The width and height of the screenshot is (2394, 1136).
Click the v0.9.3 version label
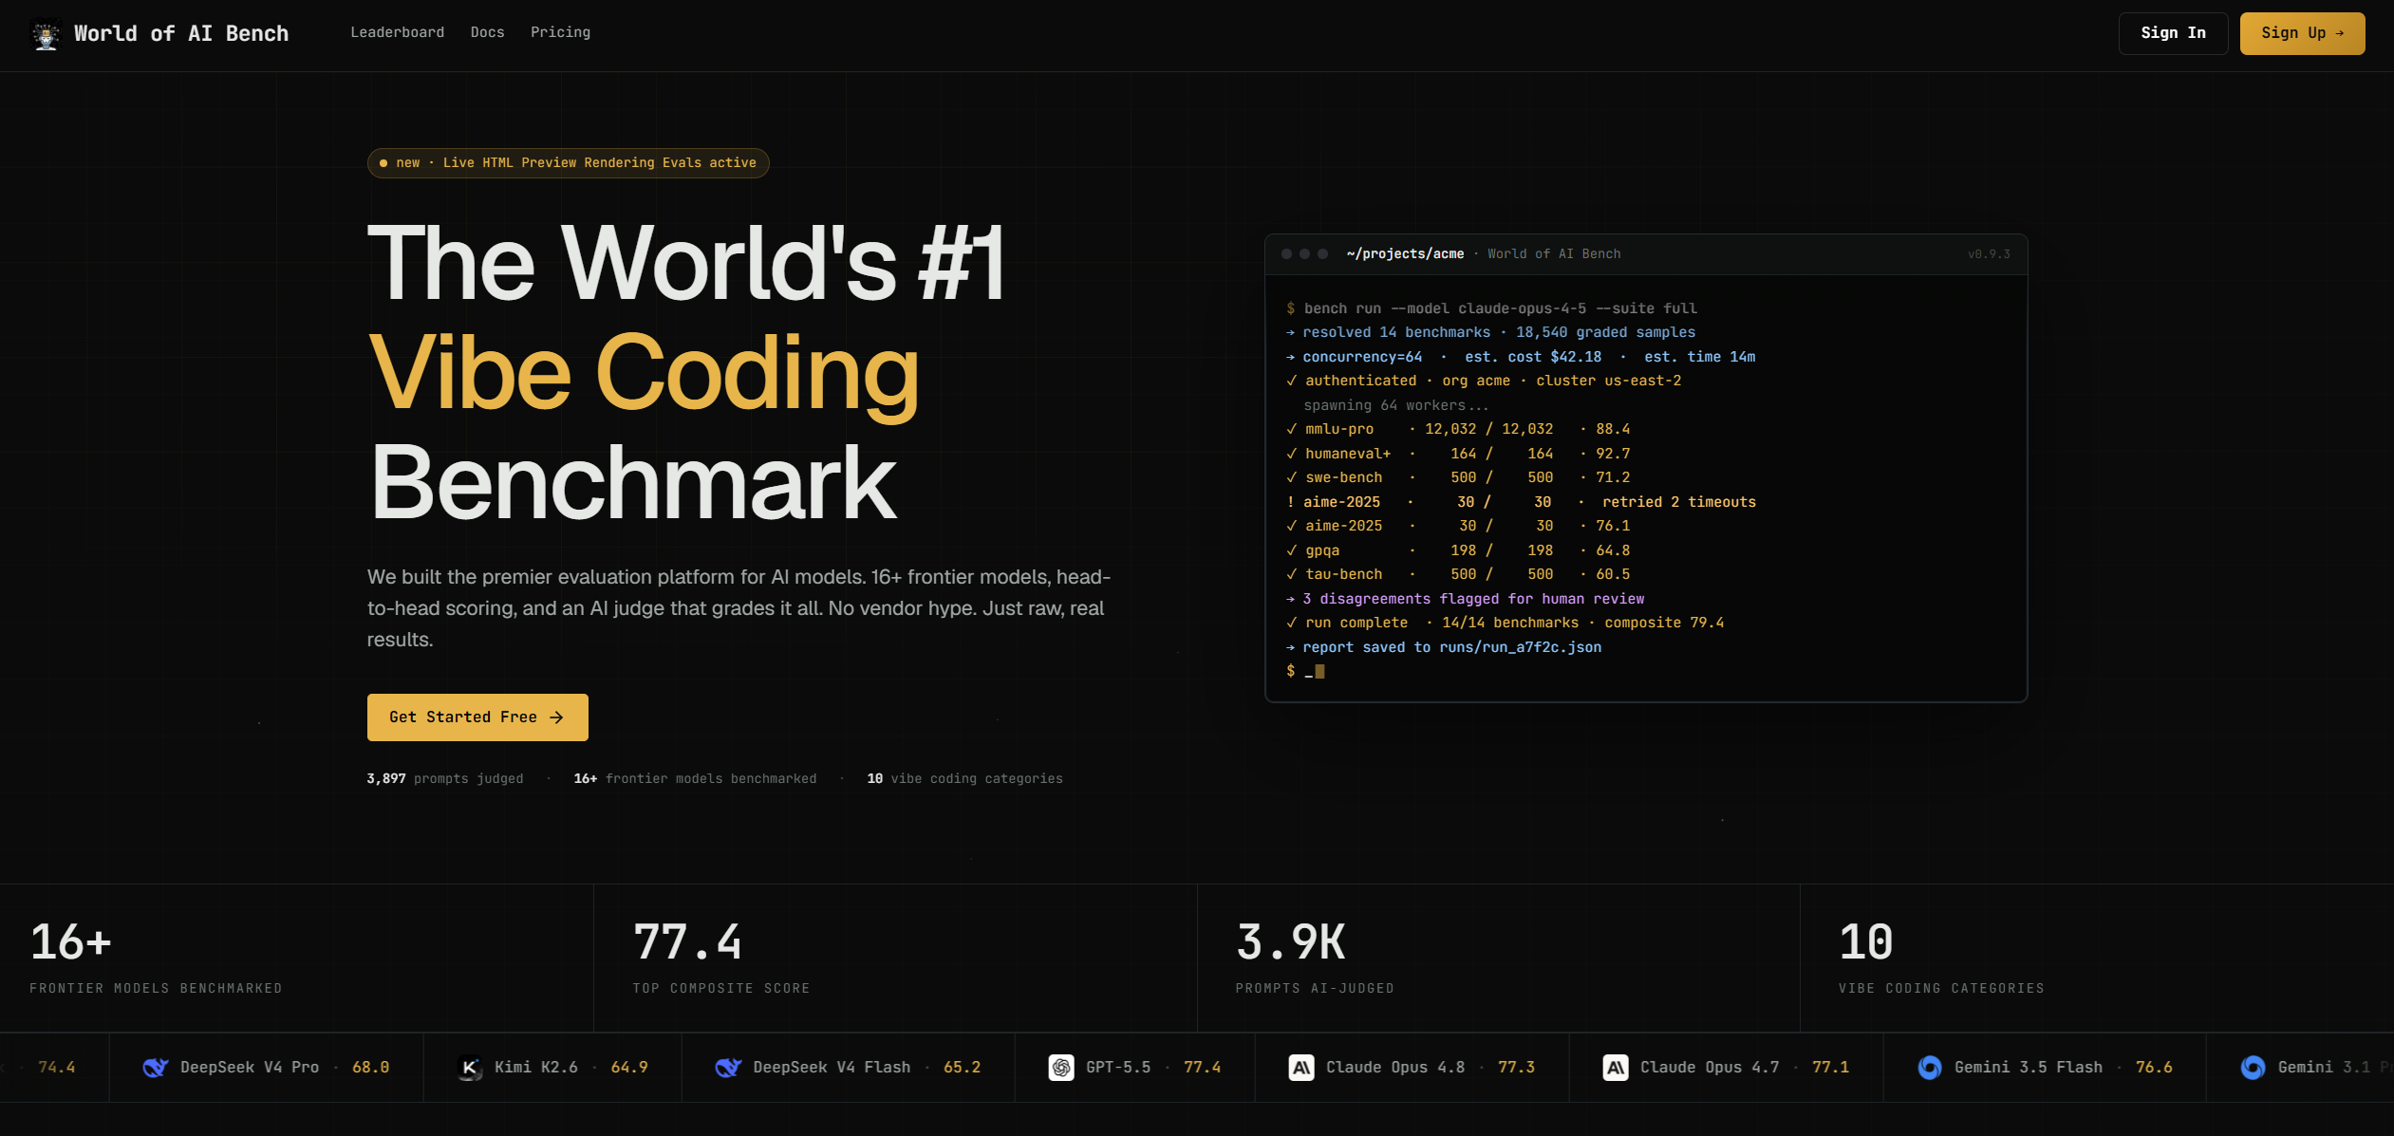point(1989,254)
